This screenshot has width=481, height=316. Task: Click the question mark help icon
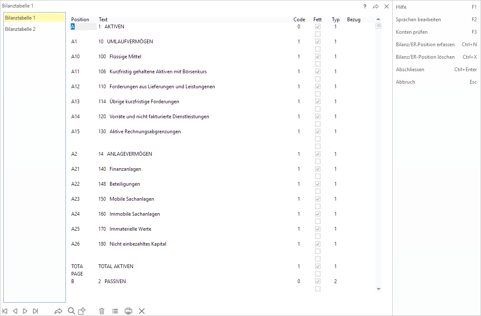point(365,7)
